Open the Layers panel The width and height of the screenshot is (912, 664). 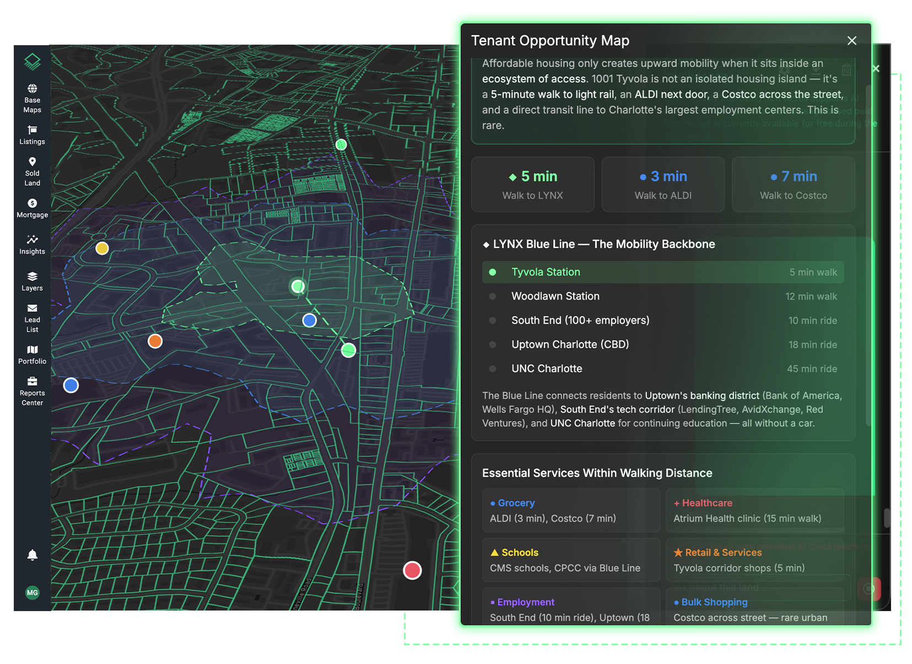coord(33,282)
